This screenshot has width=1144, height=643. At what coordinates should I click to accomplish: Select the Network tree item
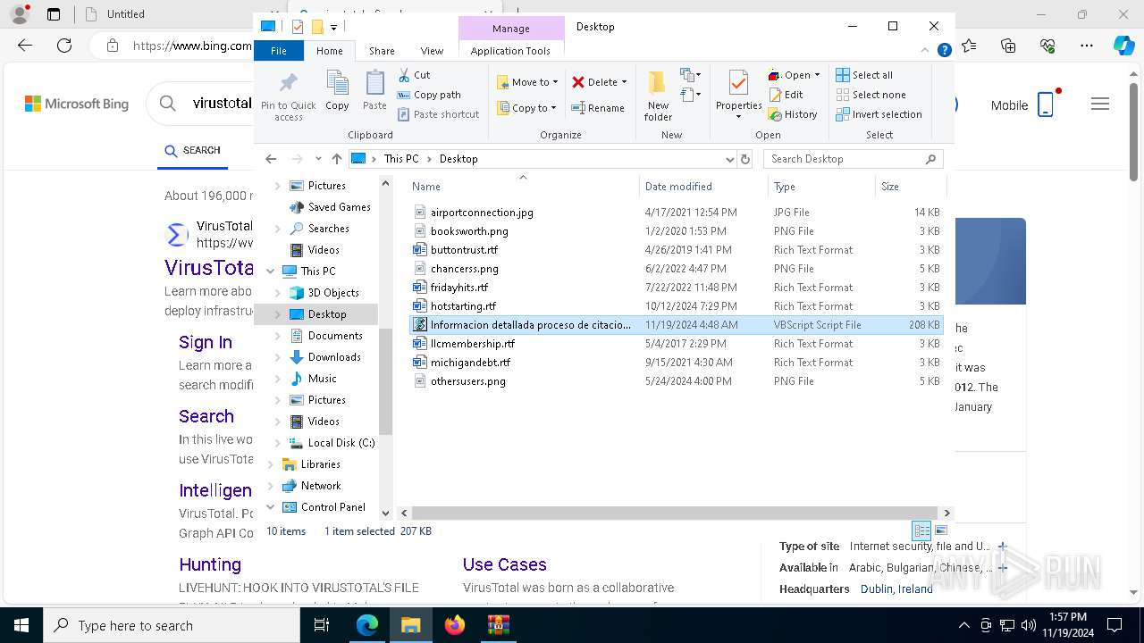[x=321, y=486]
